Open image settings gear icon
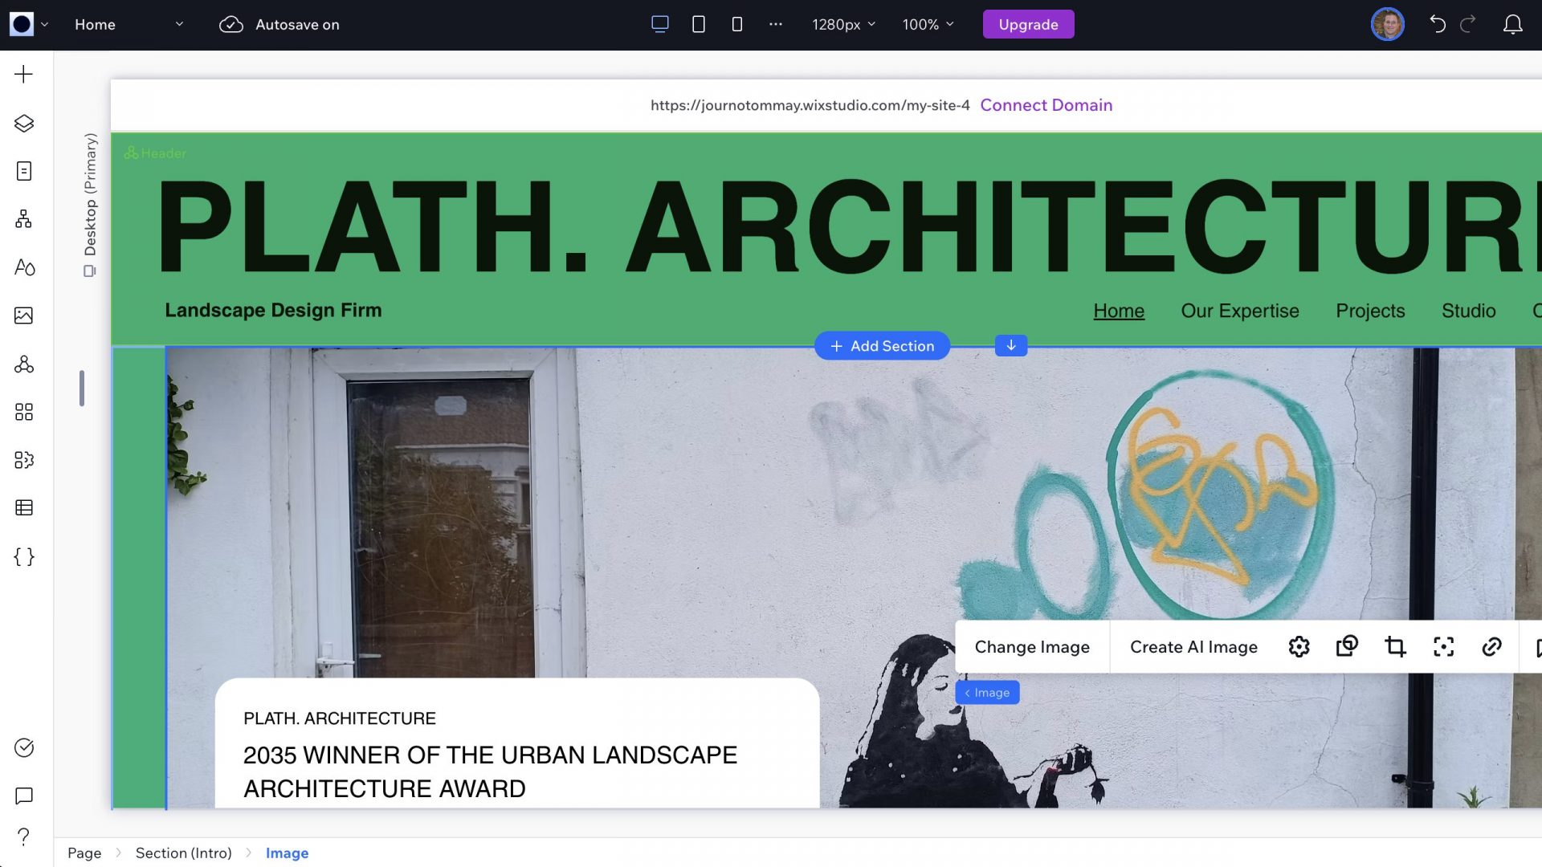1542x867 pixels. click(1299, 647)
